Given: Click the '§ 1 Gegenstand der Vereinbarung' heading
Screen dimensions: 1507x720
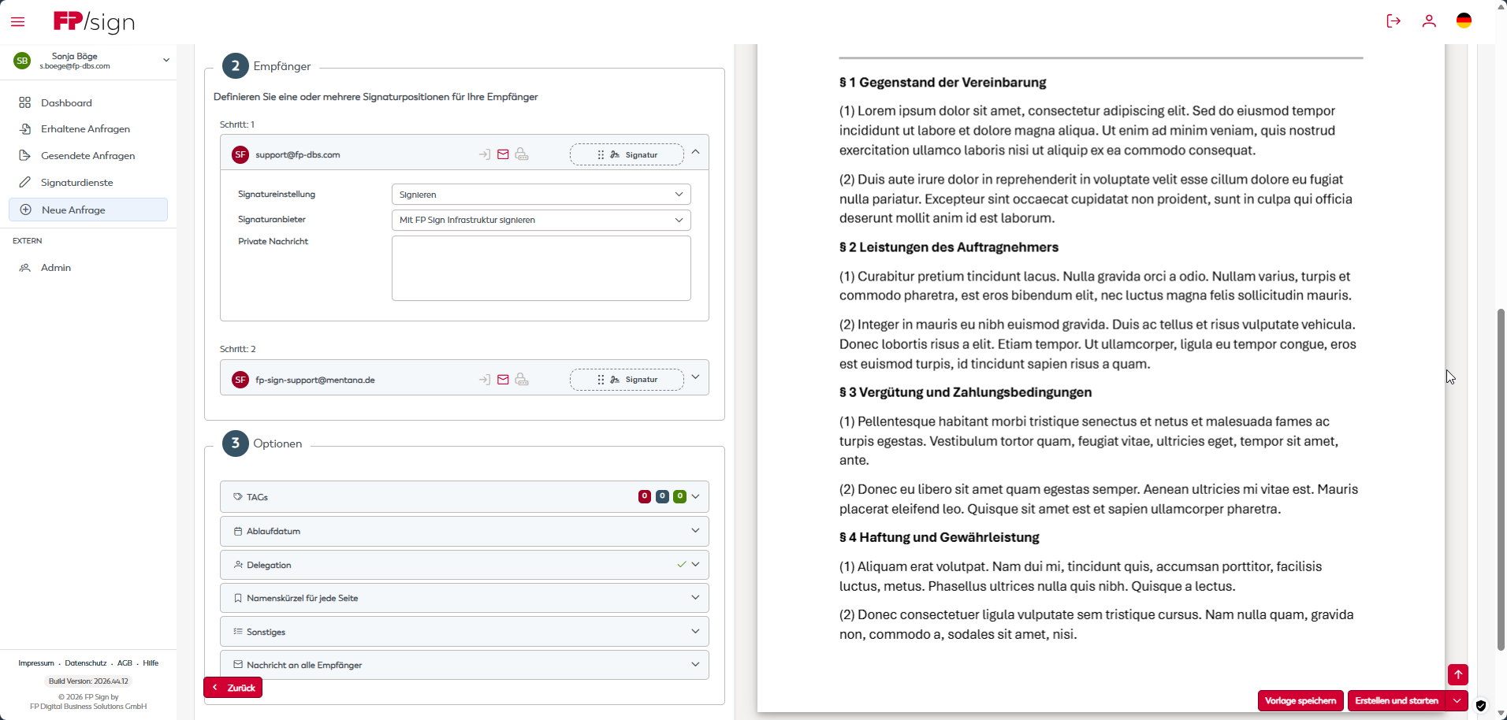Looking at the screenshot, I should pyautogui.click(x=943, y=83).
